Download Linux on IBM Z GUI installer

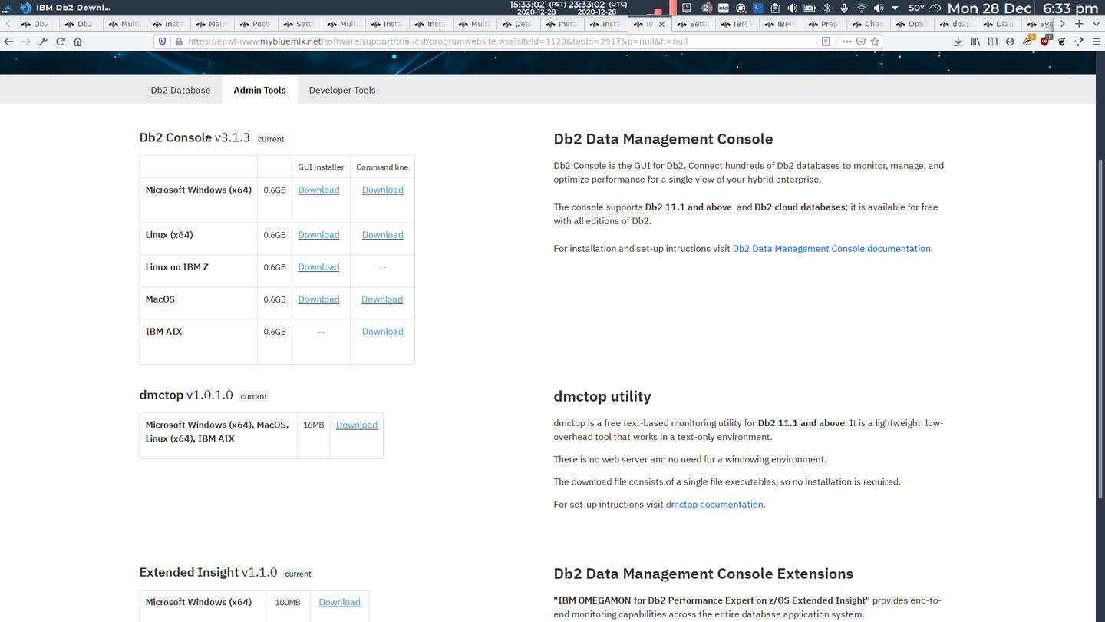[318, 267]
